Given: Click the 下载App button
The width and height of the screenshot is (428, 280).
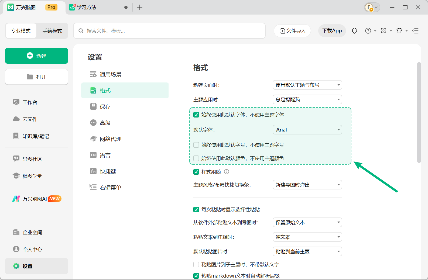Looking at the screenshot, I should pos(332,31).
